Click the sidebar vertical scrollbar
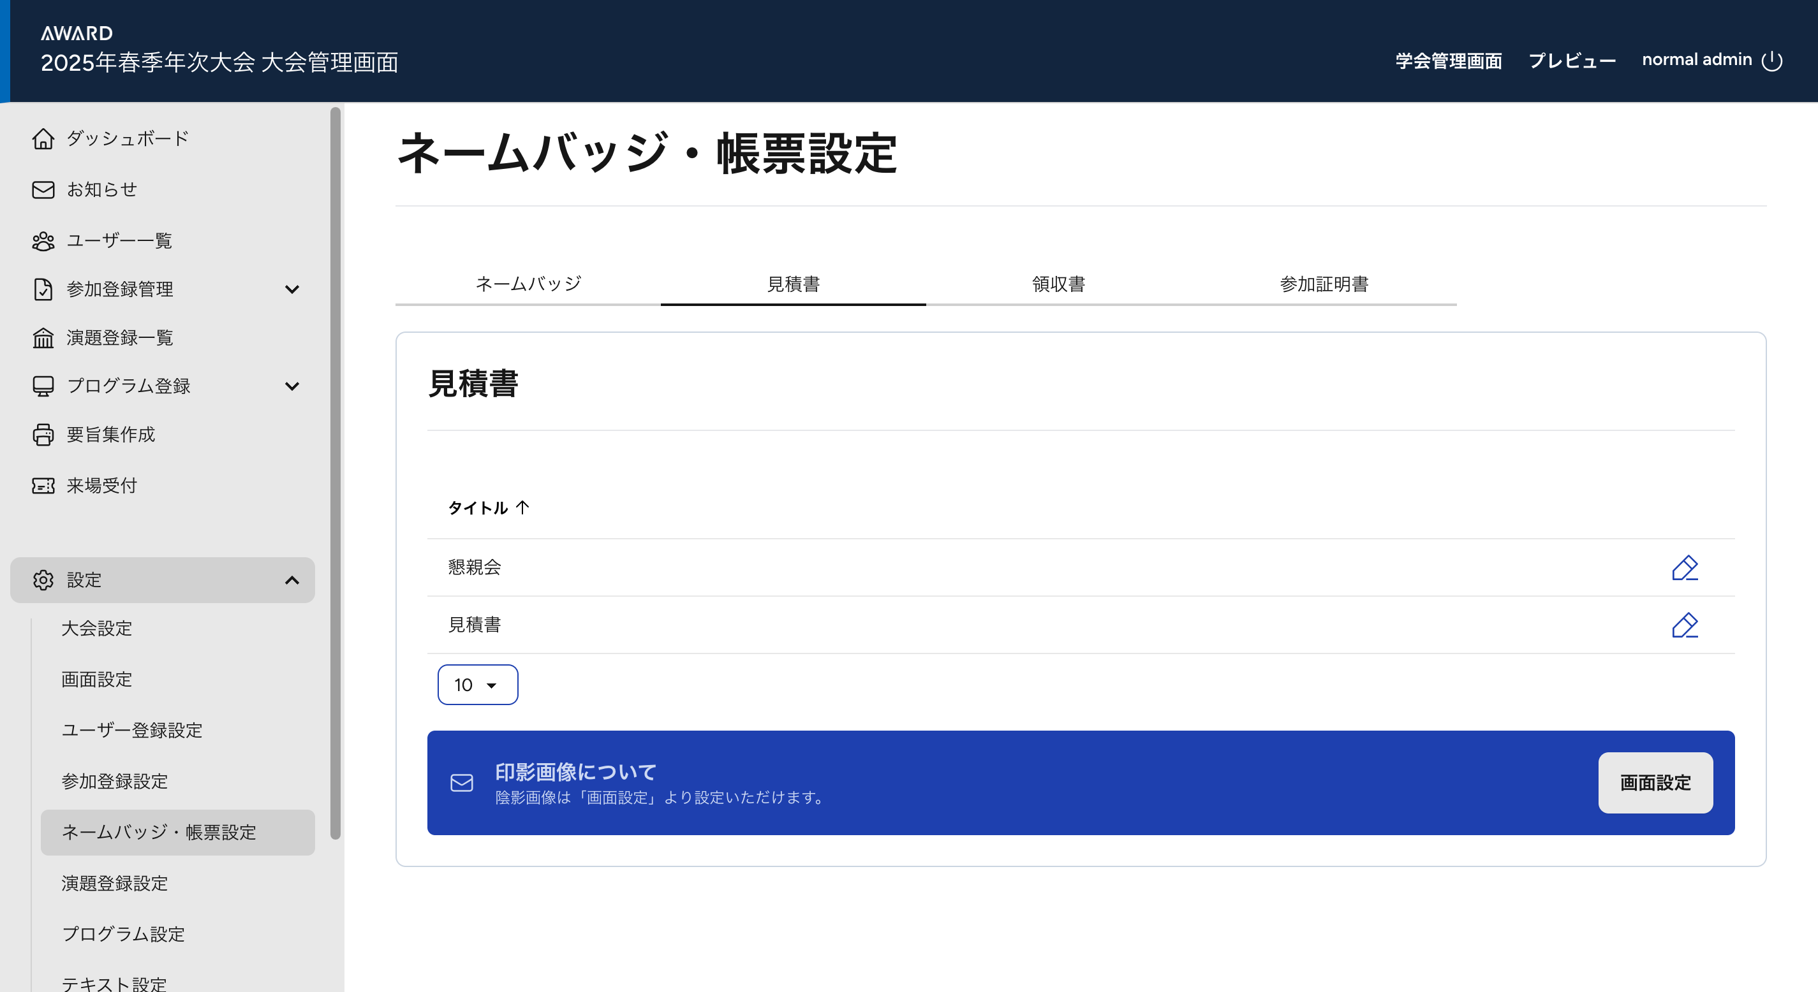1818x992 pixels. point(336,472)
